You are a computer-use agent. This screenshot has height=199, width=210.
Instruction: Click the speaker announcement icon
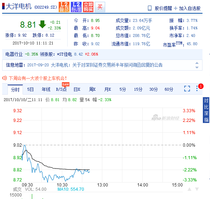[x=4, y=78]
